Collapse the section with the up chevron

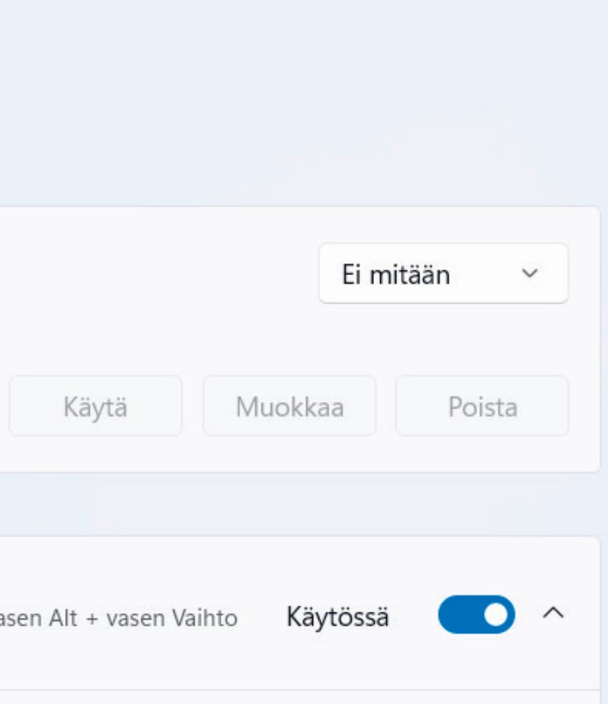(553, 613)
